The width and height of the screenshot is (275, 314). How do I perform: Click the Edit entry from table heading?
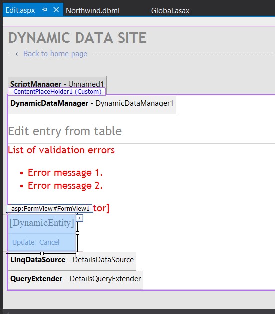(x=65, y=131)
